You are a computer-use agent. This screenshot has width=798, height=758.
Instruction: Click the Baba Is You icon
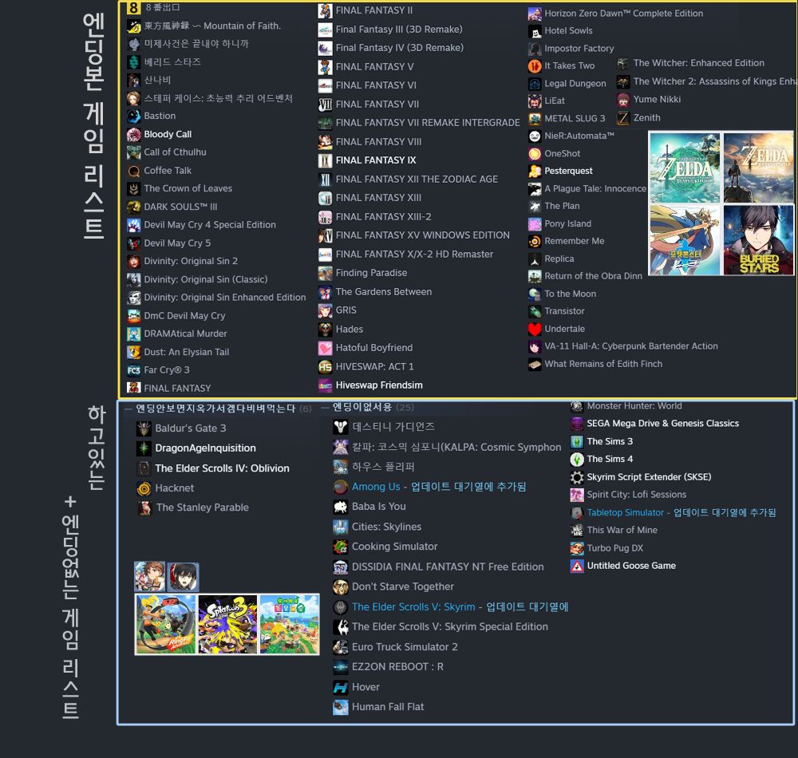(340, 507)
